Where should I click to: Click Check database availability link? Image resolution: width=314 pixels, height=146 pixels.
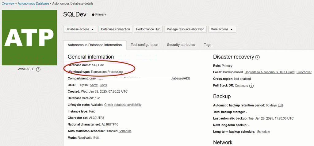(123, 105)
